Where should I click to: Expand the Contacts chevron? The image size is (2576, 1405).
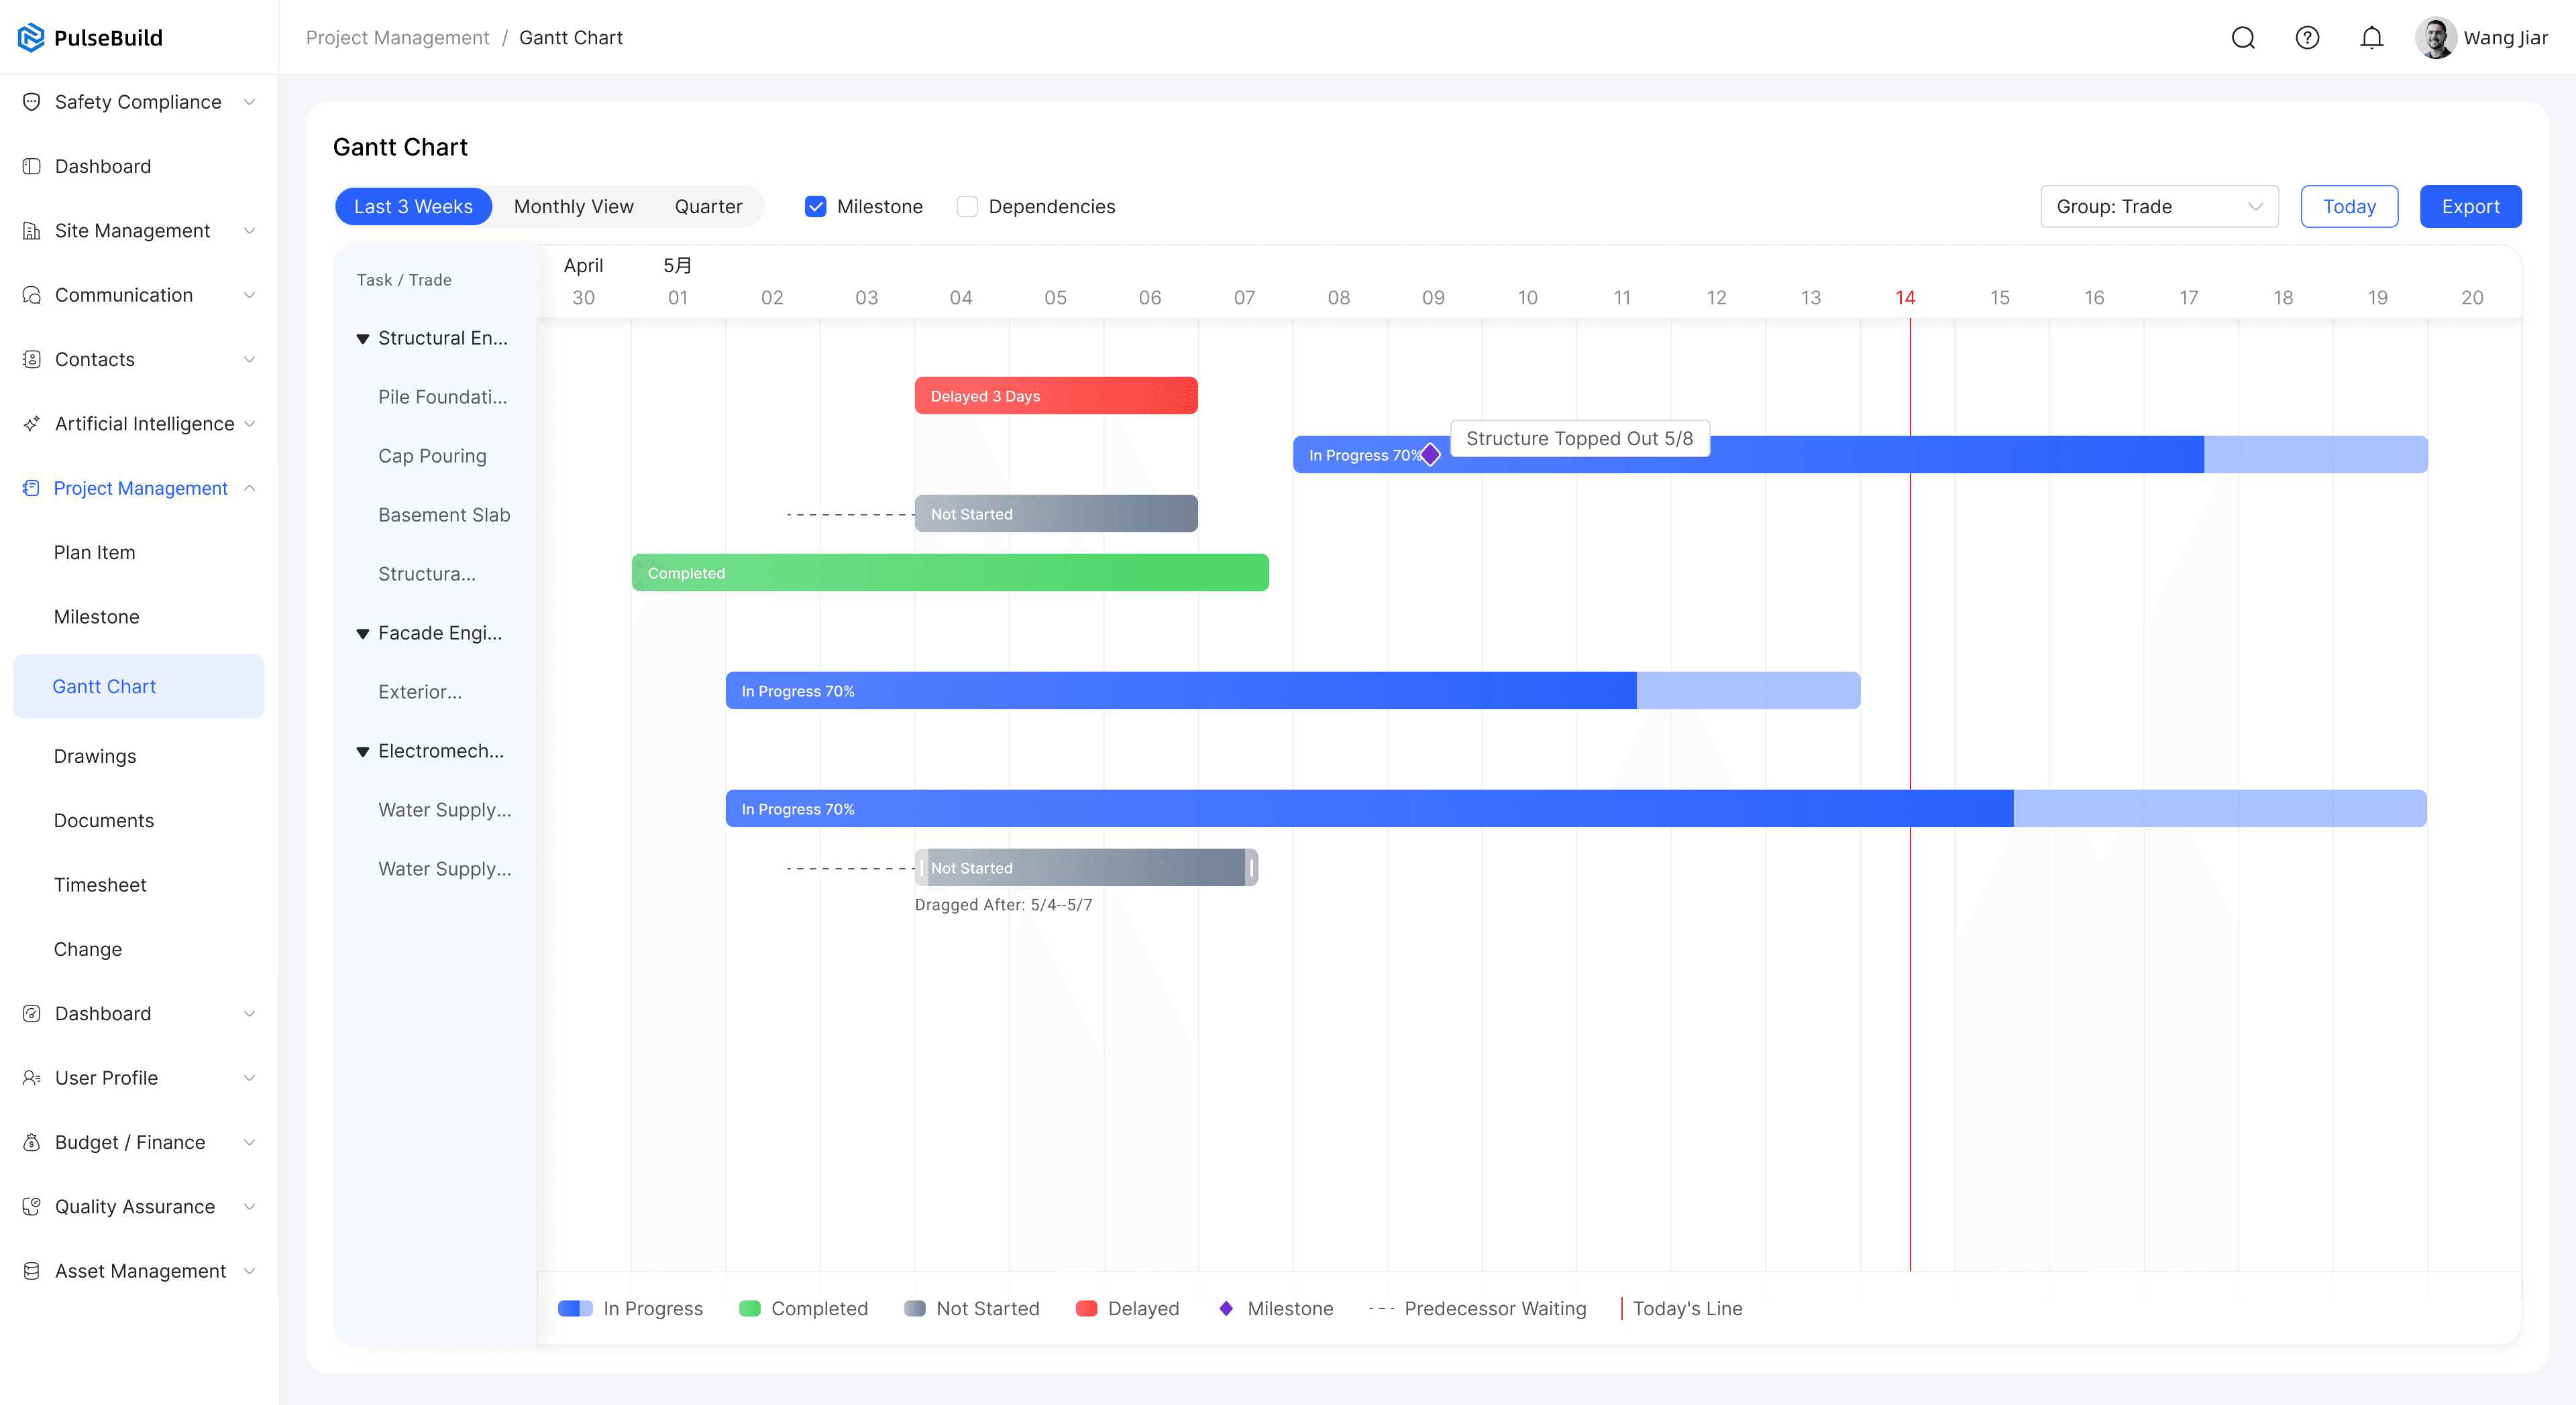250,359
